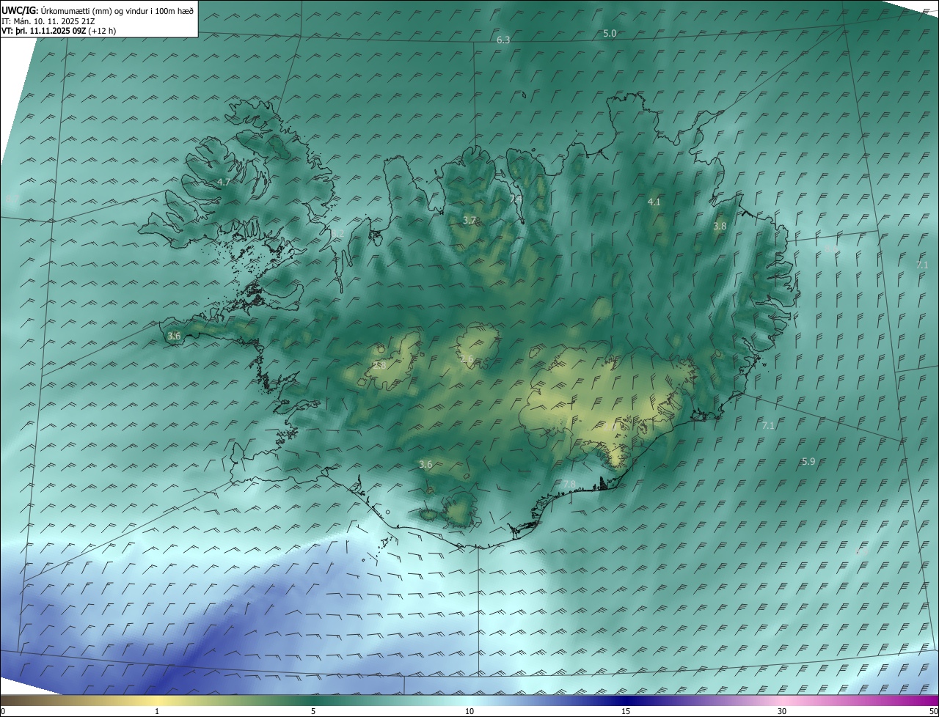This screenshot has width=939, height=717.
Task: Click the precipitation color scale bar
Action: [x=469, y=700]
